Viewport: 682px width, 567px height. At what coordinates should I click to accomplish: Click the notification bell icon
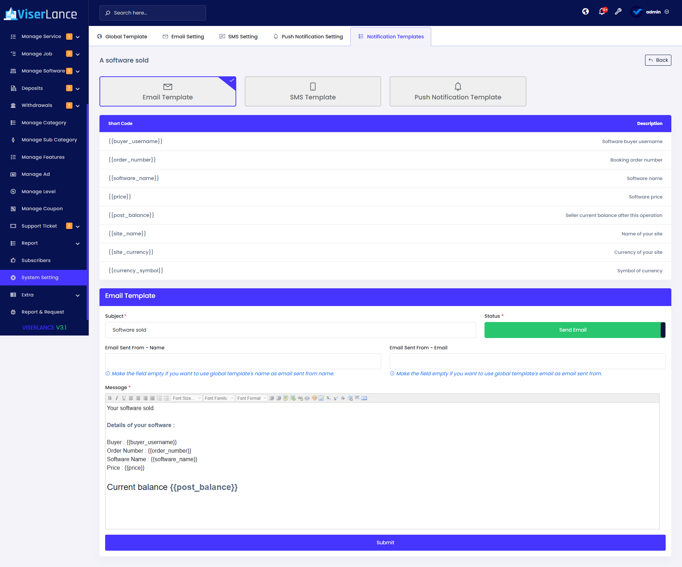(x=602, y=12)
